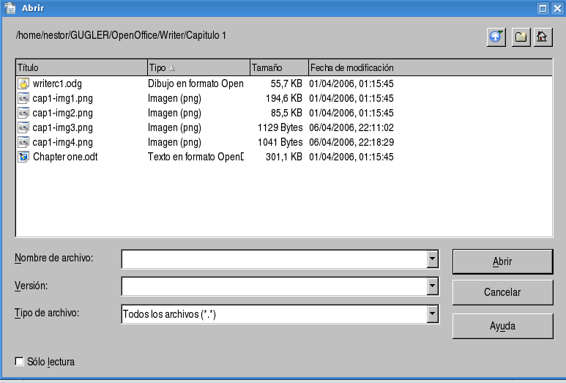Screen dimensions: 566x383
Task: Select the writerc1.odg drawing file icon
Action: pos(23,83)
